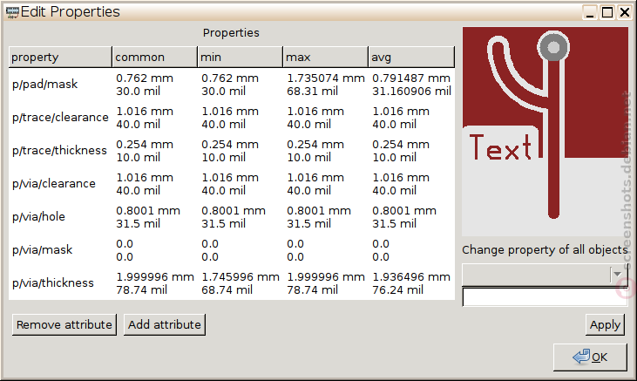637x381 pixels.
Task: Click the max 1.999996 mm value of p/via/thickness
Action: [326, 277]
